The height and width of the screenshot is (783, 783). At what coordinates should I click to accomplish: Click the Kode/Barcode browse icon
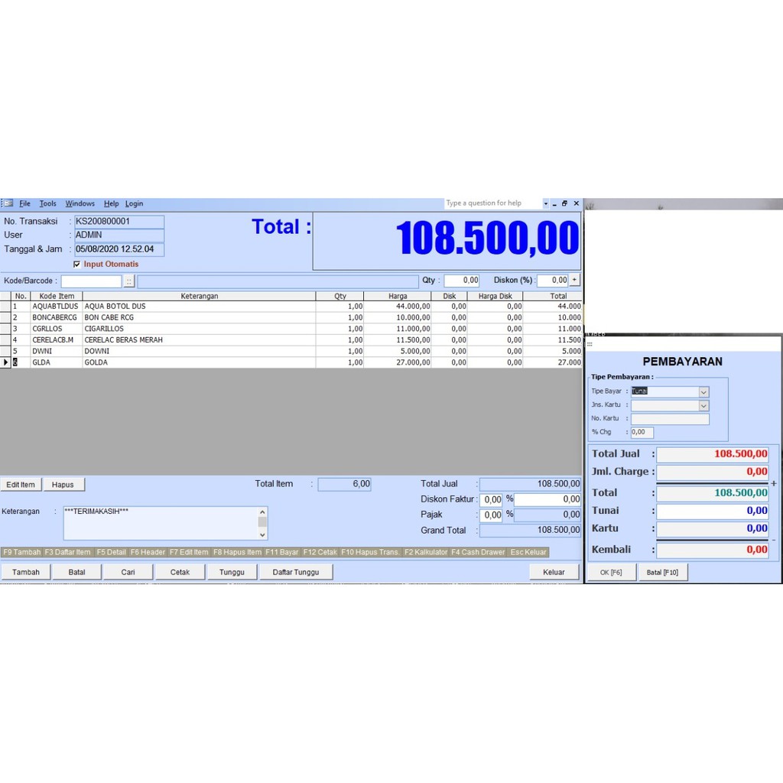[129, 281]
